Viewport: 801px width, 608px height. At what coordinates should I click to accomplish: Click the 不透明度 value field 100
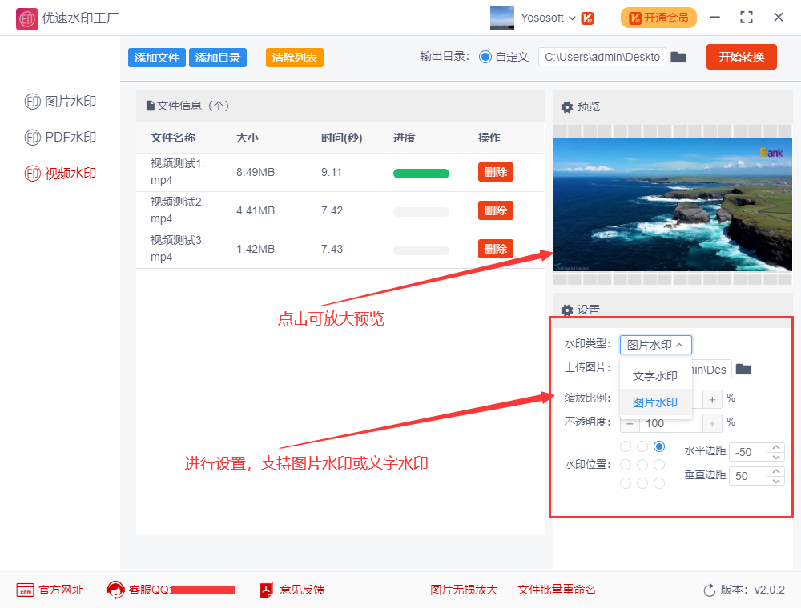coord(670,424)
